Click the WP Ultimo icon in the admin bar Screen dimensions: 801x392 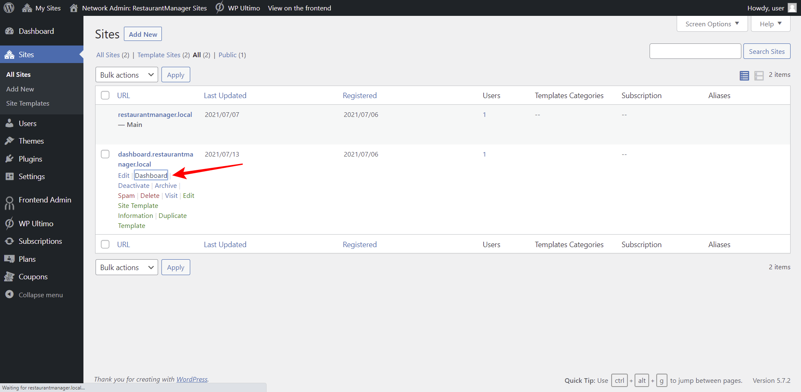(x=219, y=8)
